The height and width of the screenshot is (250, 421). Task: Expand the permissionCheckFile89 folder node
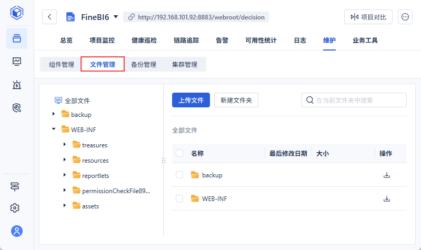[x=64, y=190]
